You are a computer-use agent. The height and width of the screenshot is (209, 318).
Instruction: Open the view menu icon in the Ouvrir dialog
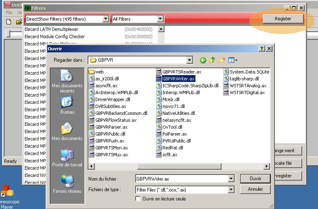(232, 60)
